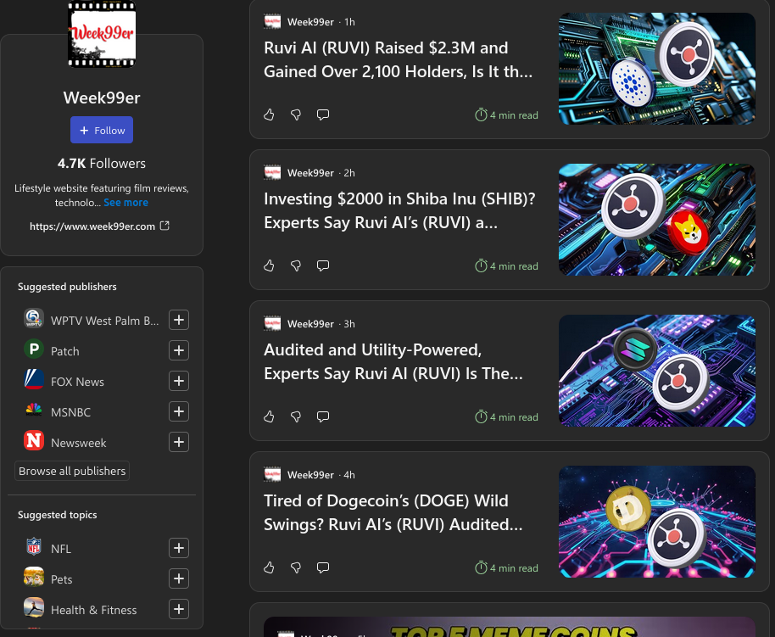Click Week99er author name on 3h article
The height and width of the screenshot is (637, 775).
click(x=310, y=324)
